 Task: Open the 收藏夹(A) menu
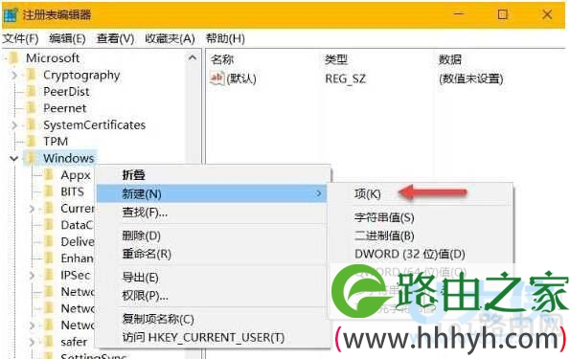click(x=170, y=38)
